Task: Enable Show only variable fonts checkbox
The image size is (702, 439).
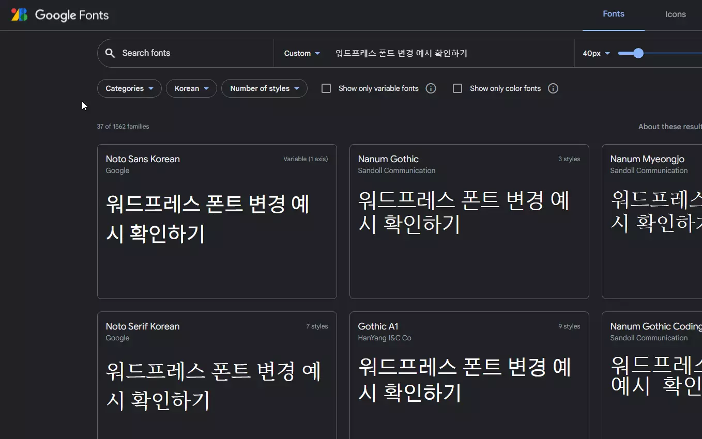Action: point(326,88)
